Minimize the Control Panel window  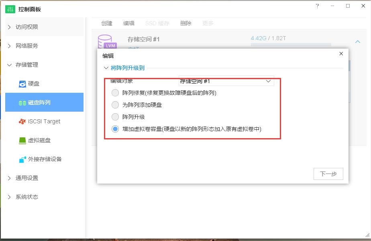click(x=332, y=6)
